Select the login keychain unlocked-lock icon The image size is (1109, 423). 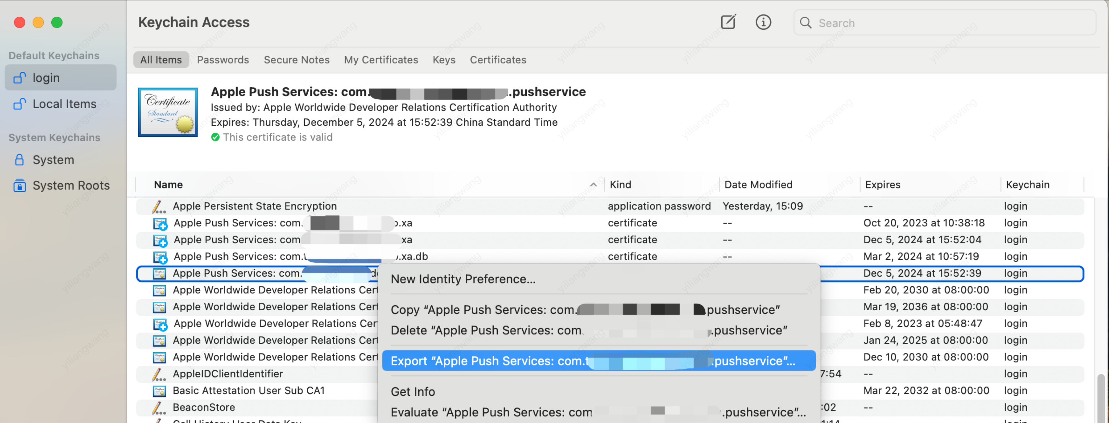(x=19, y=78)
